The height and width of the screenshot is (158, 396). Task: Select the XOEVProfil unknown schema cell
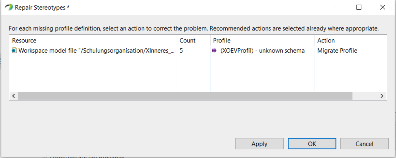263,51
